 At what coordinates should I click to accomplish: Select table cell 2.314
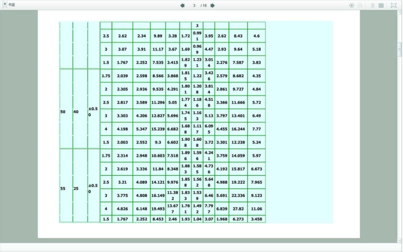point(122,156)
